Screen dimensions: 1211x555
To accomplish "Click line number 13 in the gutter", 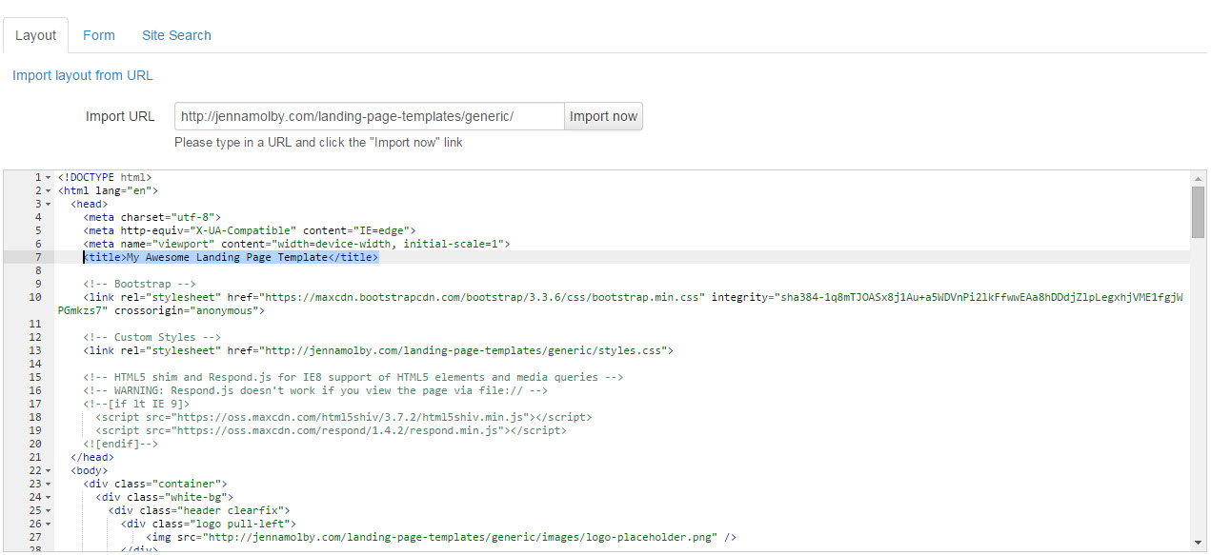I will click(x=35, y=350).
